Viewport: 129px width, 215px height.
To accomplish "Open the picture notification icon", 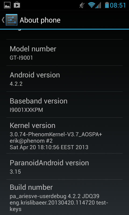I will pyautogui.click(x=7, y=5).
